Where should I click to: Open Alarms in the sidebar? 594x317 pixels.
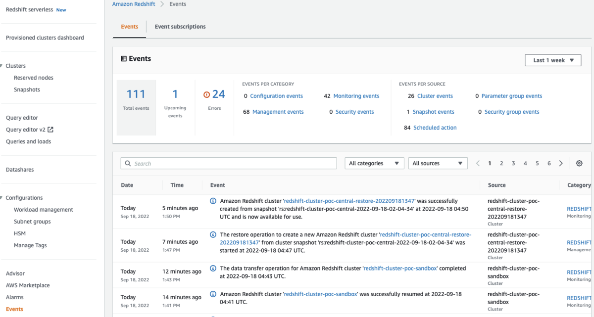tap(15, 297)
